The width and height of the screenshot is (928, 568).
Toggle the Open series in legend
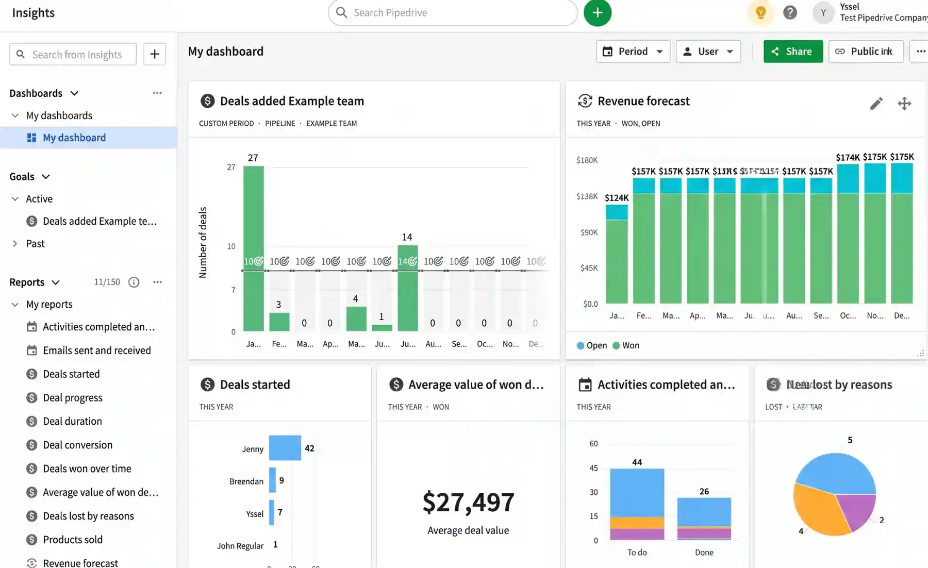click(592, 345)
